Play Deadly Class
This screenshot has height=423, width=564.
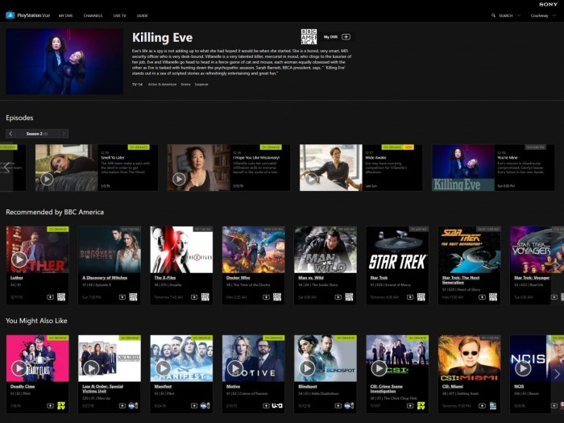[x=19, y=368]
